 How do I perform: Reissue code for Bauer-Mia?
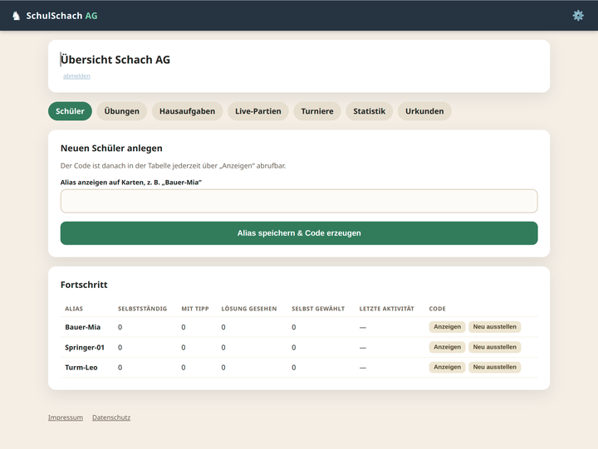495,327
